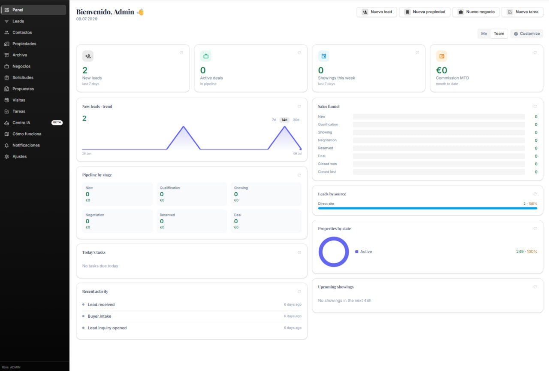The image size is (549, 371).
Task: Click the Showings calendar card icon
Action: click(324, 56)
